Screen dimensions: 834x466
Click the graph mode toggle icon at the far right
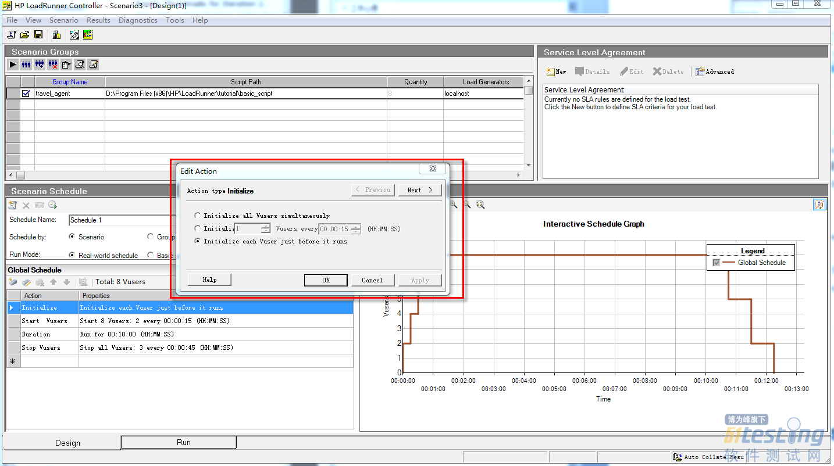[819, 205]
